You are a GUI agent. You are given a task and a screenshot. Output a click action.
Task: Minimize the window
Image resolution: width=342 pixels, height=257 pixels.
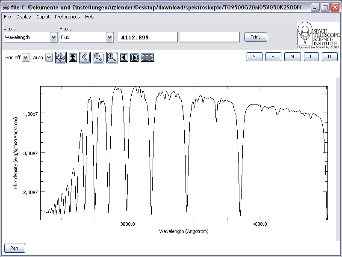(315, 7)
